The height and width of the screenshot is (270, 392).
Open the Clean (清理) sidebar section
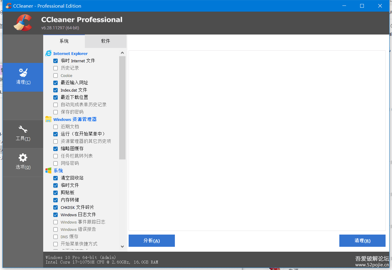23,77
